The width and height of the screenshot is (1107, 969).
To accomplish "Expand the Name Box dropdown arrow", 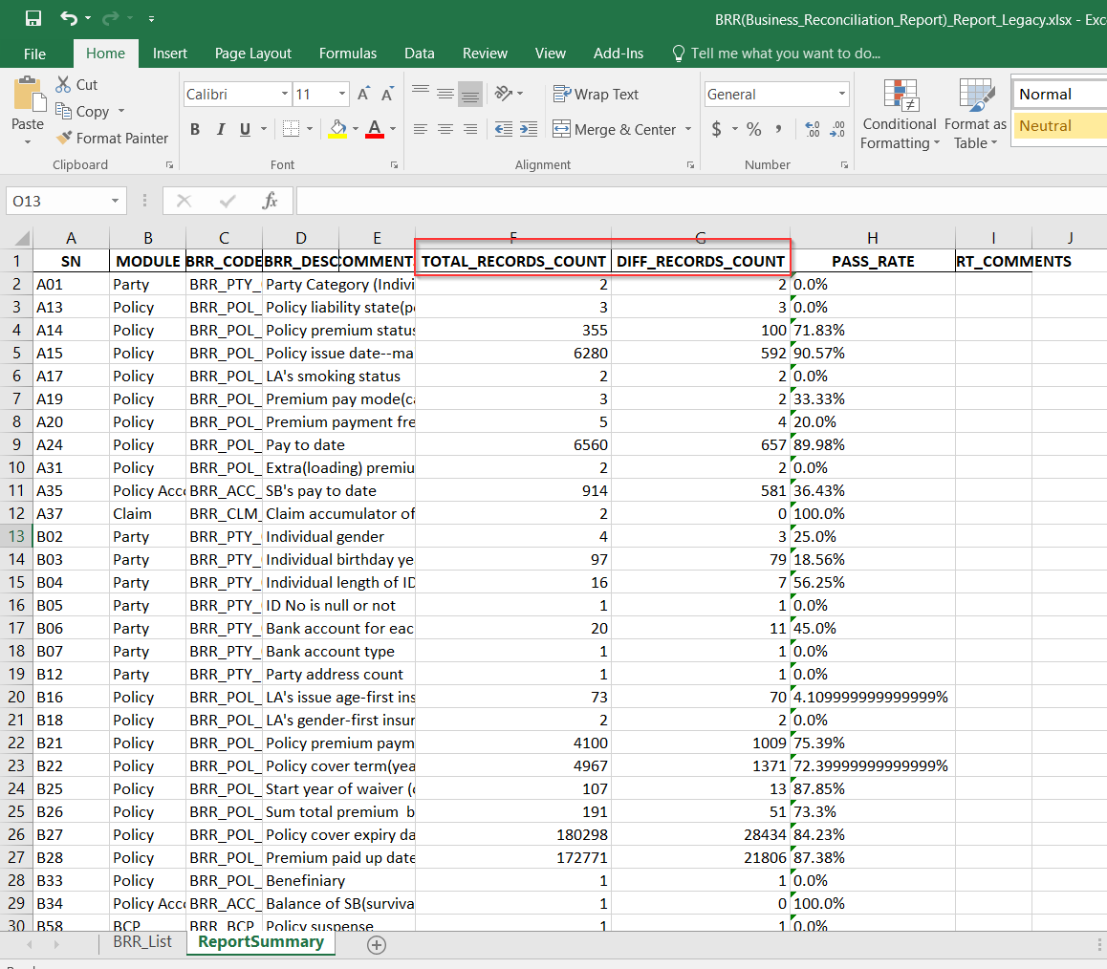I will [x=115, y=201].
